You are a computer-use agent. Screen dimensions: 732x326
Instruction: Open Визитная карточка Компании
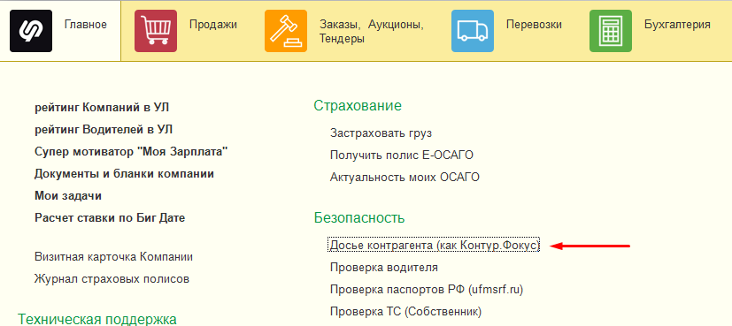click(113, 257)
